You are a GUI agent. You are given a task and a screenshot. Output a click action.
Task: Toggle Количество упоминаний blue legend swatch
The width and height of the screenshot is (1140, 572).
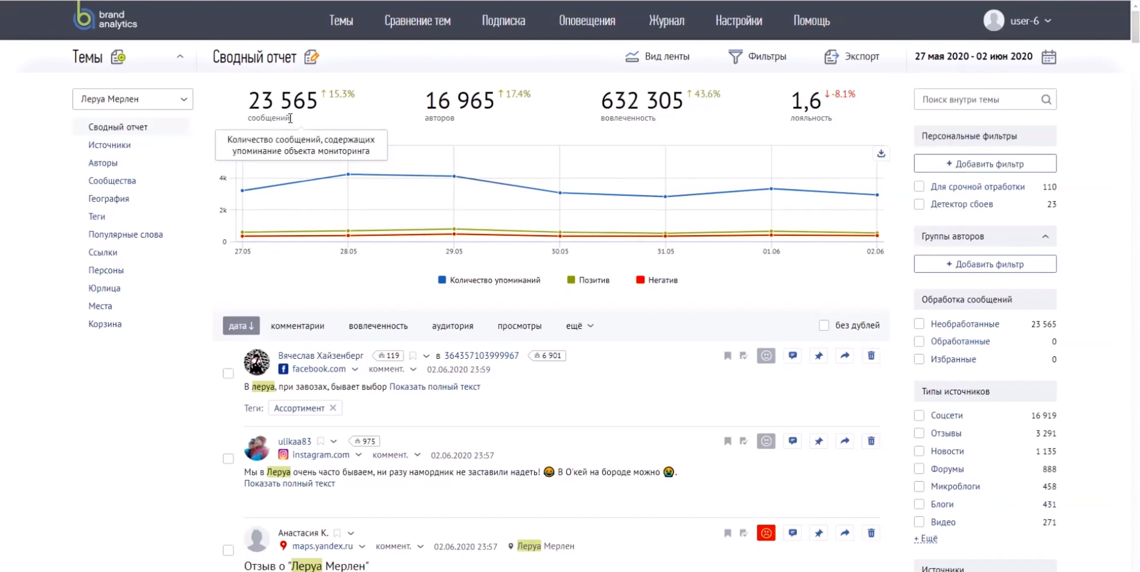[442, 280]
